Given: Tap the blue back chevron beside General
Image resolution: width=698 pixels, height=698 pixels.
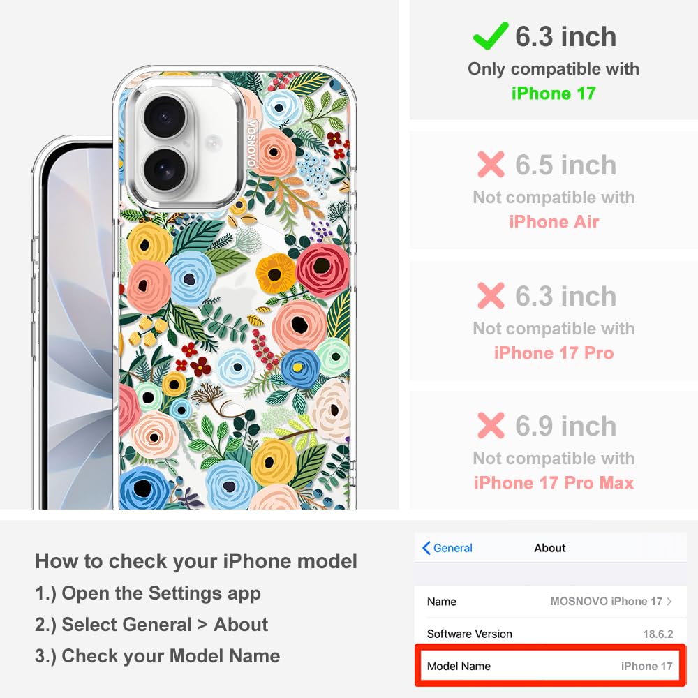Looking at the screenshot, I should click(426, 548).
